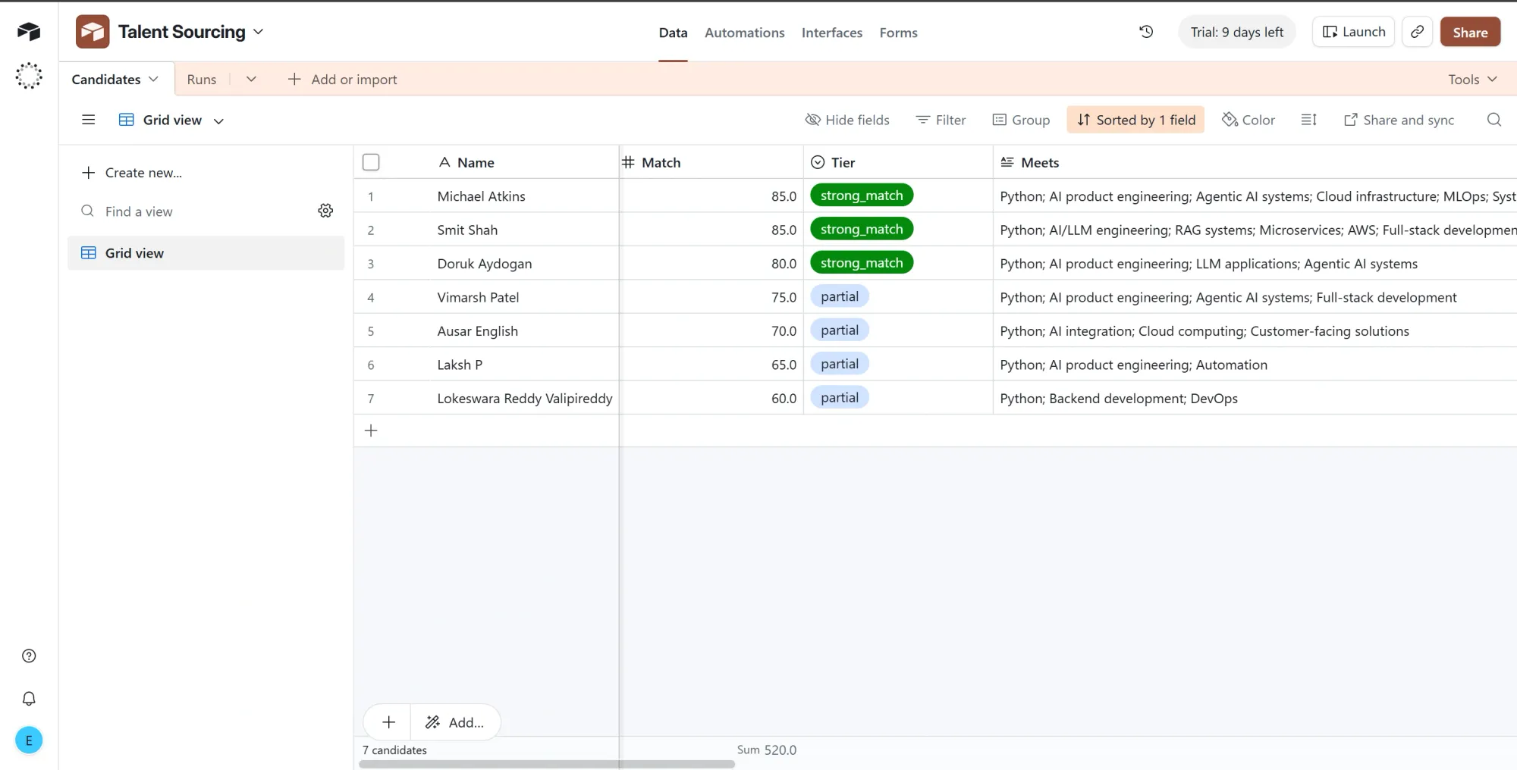Select the Python; Backend development; DevOps cell

[1255, 398]
